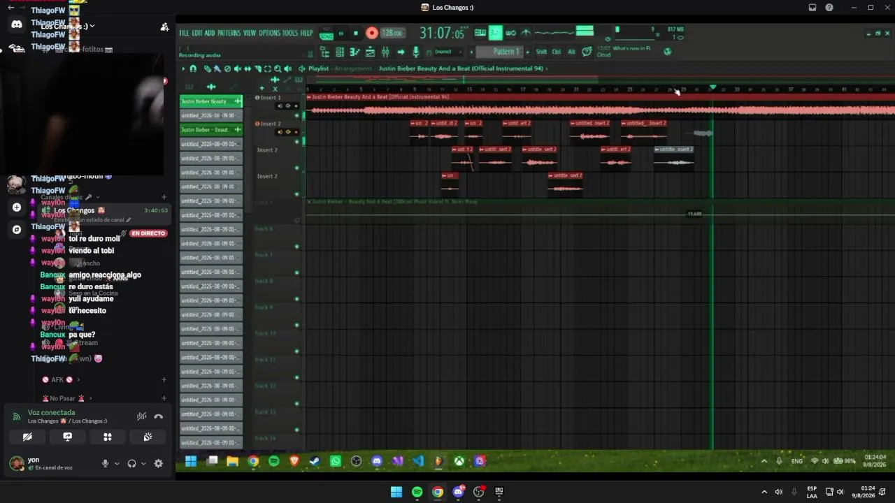
Task: Toggle Discord noise suppression icon
Action: 142,416
